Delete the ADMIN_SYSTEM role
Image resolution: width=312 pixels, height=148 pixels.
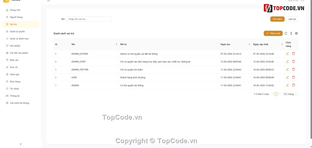pos(294,54)
